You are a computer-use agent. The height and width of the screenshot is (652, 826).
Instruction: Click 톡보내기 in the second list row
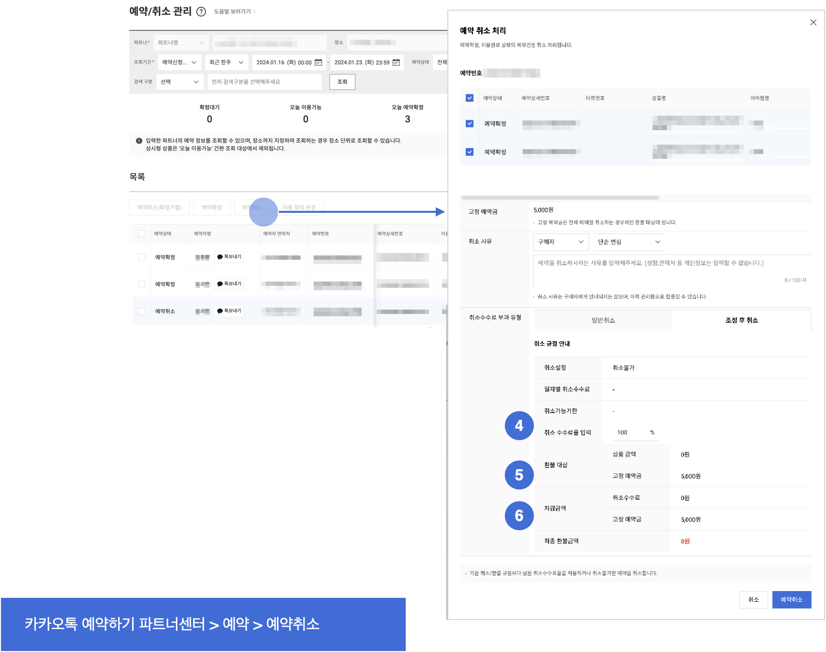coord(229,284)
